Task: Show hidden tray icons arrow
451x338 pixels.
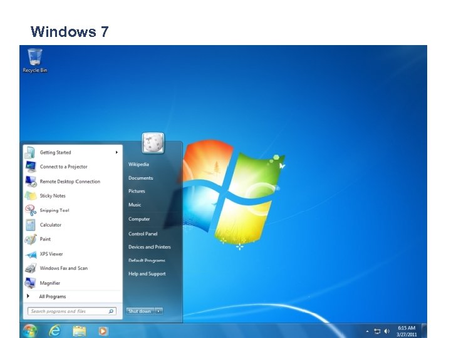Action: pos(367,332)
